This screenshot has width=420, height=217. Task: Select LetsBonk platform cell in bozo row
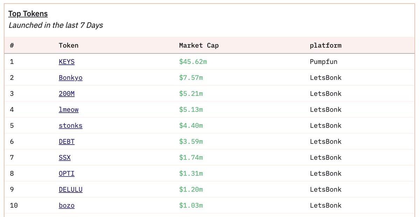[325, 205]
